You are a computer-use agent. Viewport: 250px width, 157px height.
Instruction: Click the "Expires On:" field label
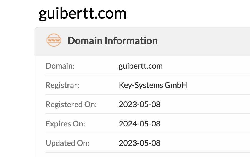tap(65, 124)
